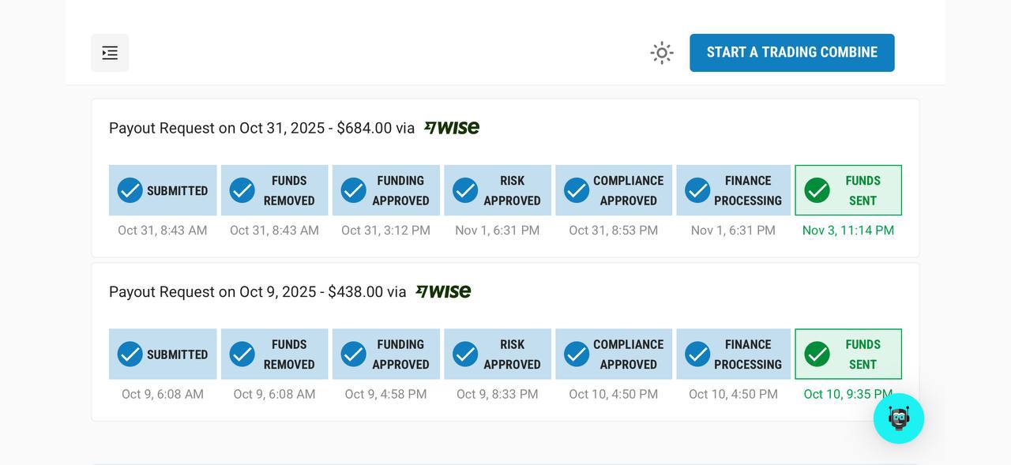The image size is (1011, 465).
Task: Expand the sidebar menu icon
Action: (110, 53)
